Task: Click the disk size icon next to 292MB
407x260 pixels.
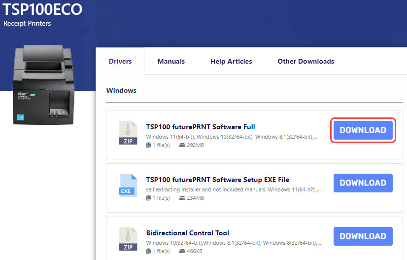Action: [x=182, y=145]
